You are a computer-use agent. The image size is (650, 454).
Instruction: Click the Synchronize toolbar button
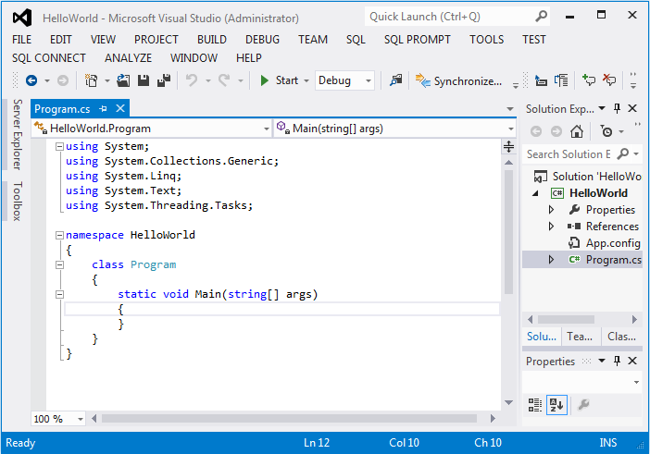tap(458, 81)
